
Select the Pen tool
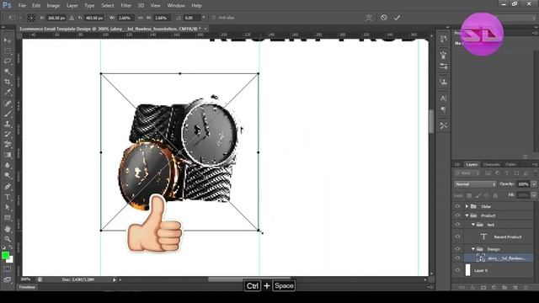click(8, 187)
